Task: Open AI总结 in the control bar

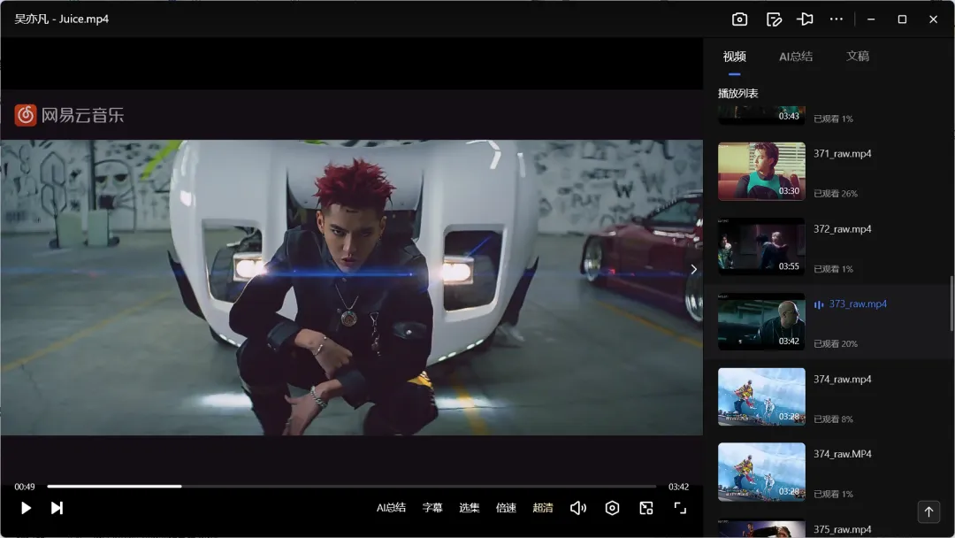Action: point(391,508)
